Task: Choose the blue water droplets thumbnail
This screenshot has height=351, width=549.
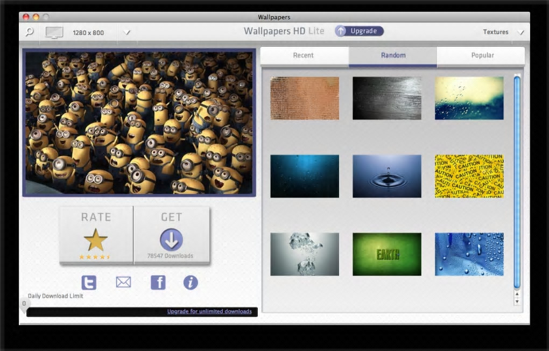Action: coord(469,254)
